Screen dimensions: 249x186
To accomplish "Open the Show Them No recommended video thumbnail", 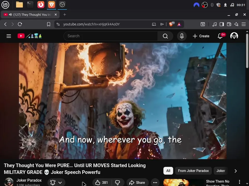I will [x=184, y=183].
